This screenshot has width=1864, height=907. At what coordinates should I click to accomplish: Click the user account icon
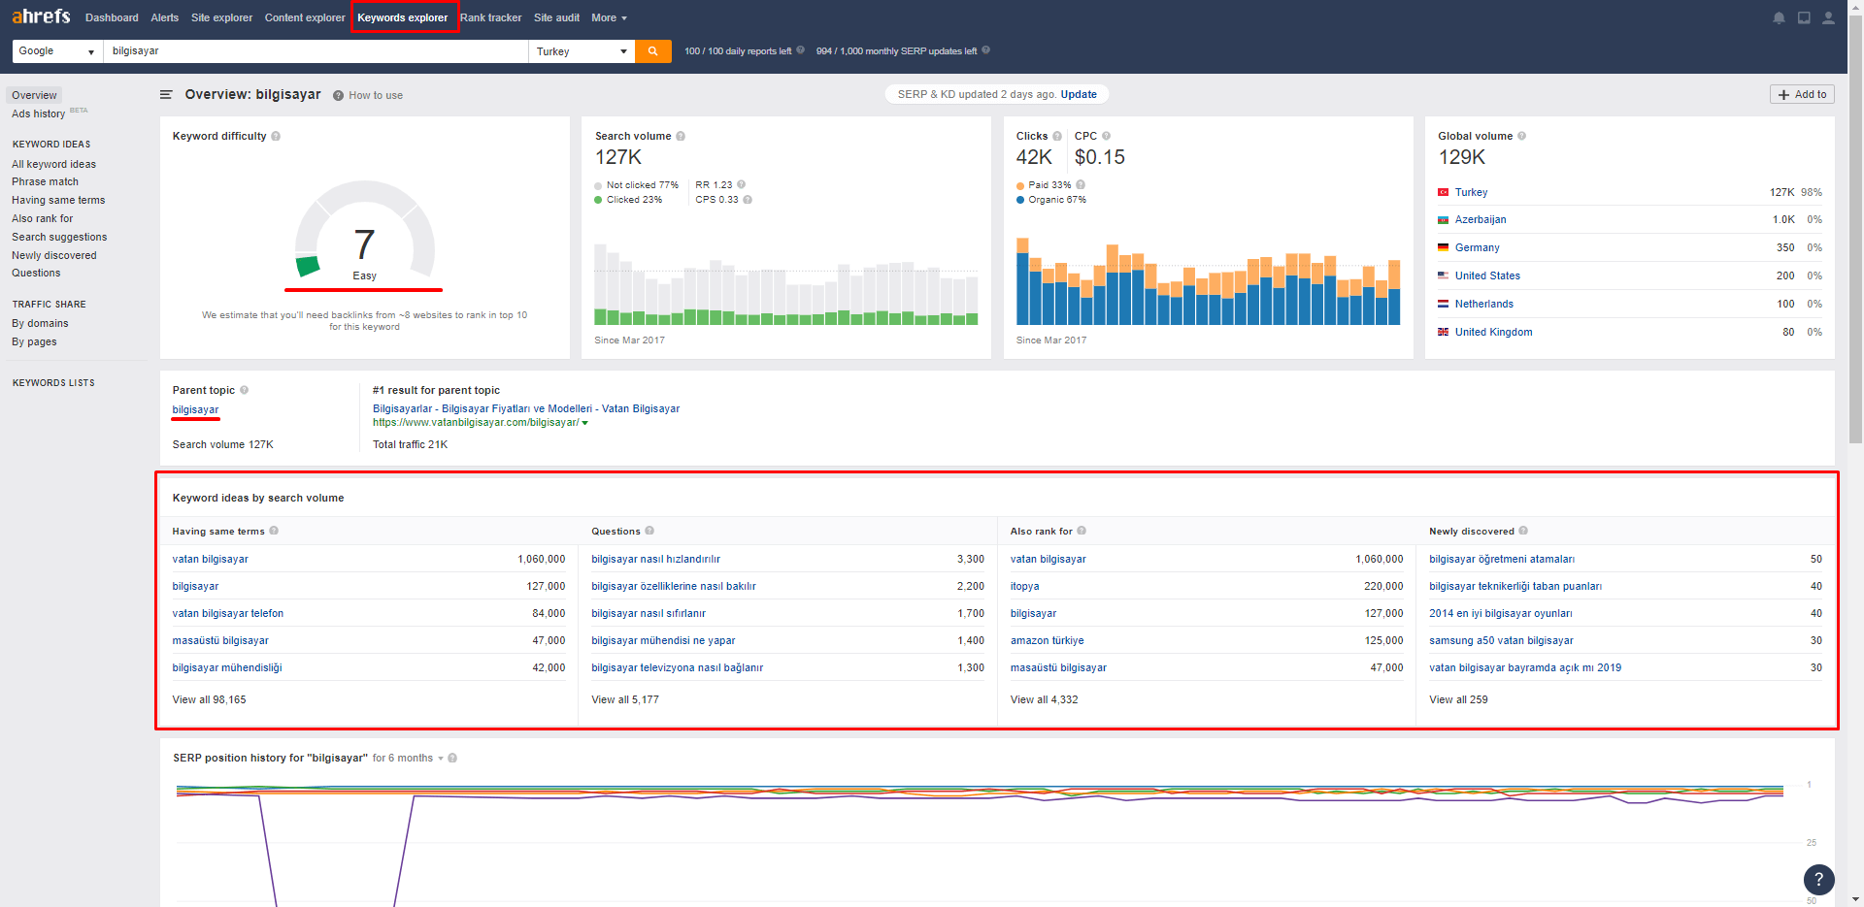click(1828, 18)
